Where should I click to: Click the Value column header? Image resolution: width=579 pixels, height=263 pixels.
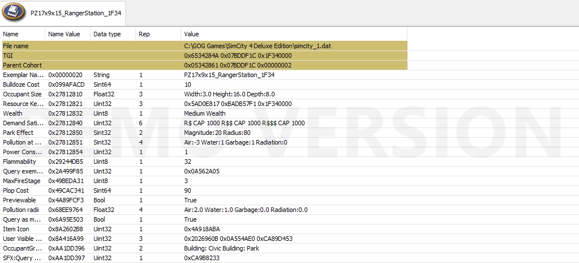click(294, 34)
